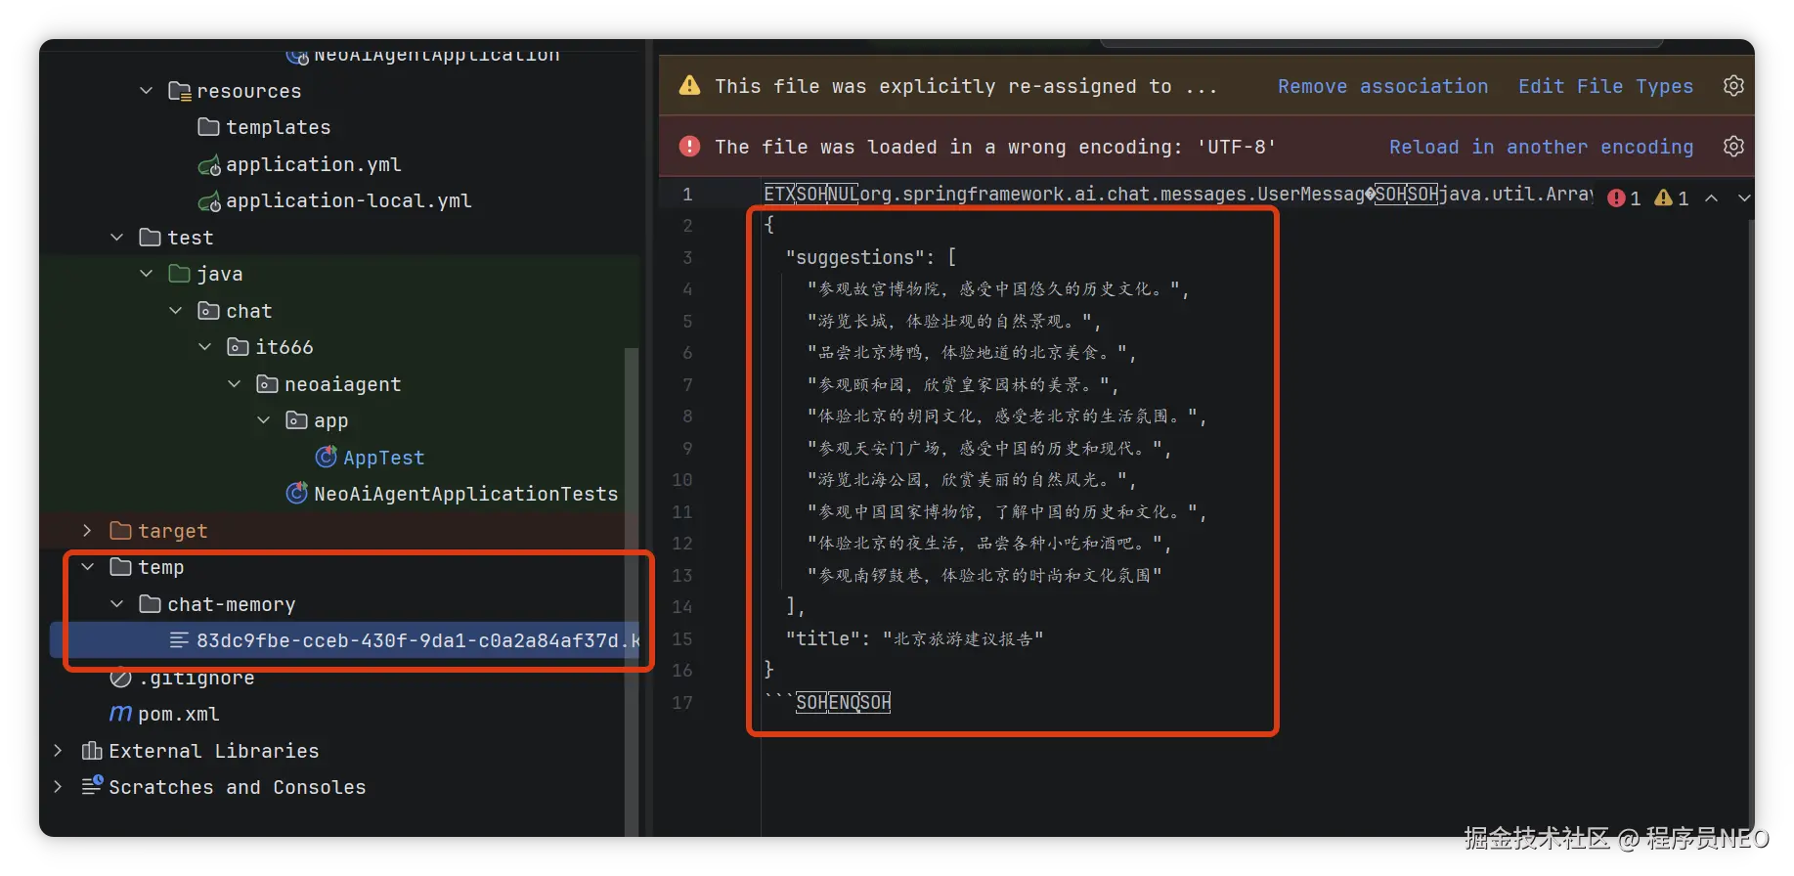Image resolution: width=1794 pixels, height=876 pixels.
Task: Open application.yml file
Action: coord(314,164)
